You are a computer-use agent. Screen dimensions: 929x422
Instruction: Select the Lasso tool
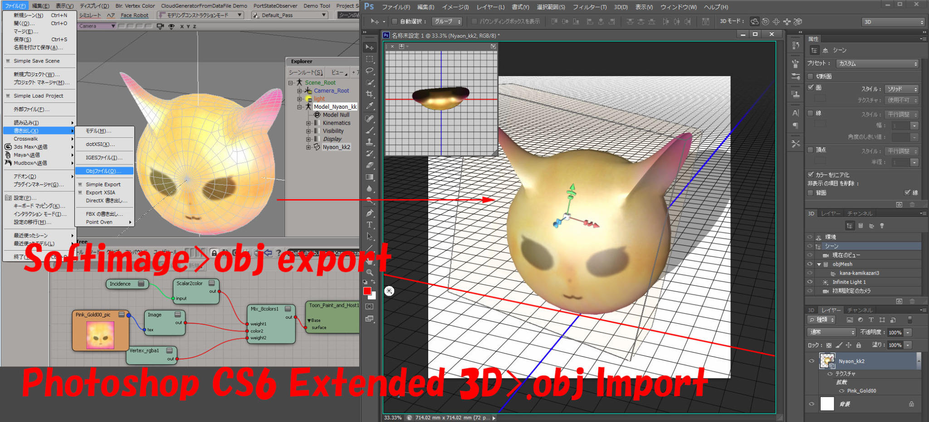[x=370, y=71]
